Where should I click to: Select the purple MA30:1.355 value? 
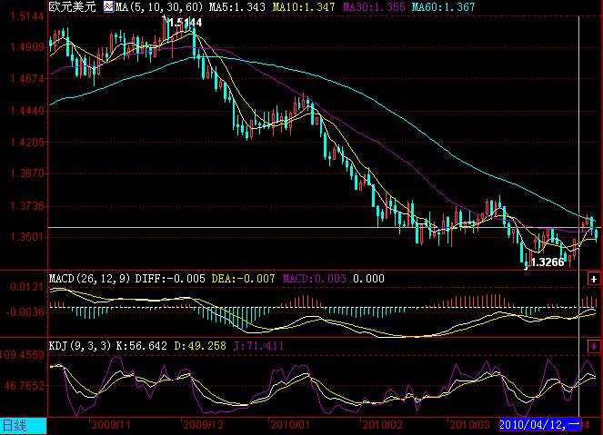coord(374,7)
